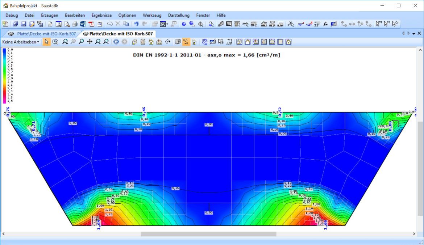This screenshot has height=245, width=424.
Task: Export to Word using the W icon
Action: pyautogui.click(x=83, y=24)
